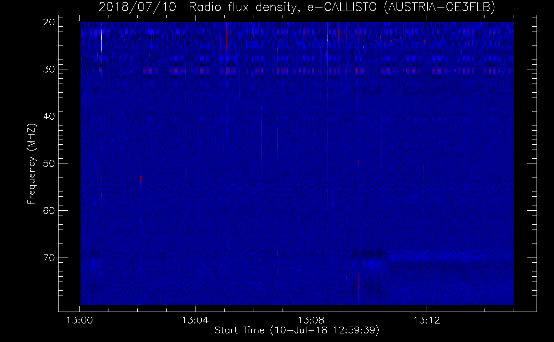Click the bright emission band near 70 MHz after 13:10
554x342 pixels.
tap(452, 256)
